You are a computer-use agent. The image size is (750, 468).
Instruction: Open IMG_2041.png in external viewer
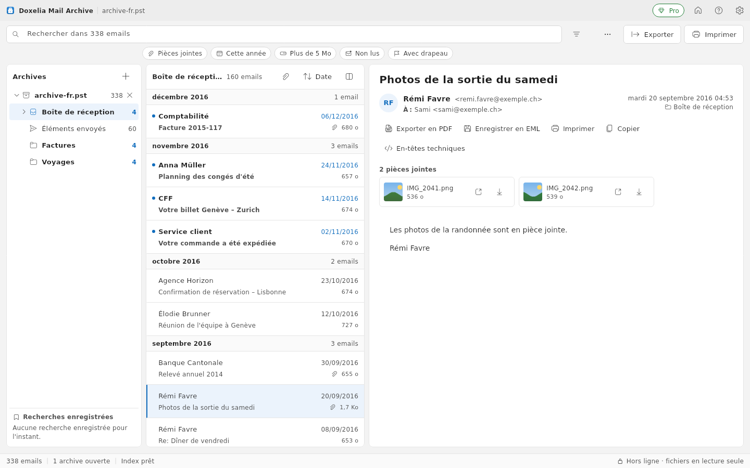point(479,192)
